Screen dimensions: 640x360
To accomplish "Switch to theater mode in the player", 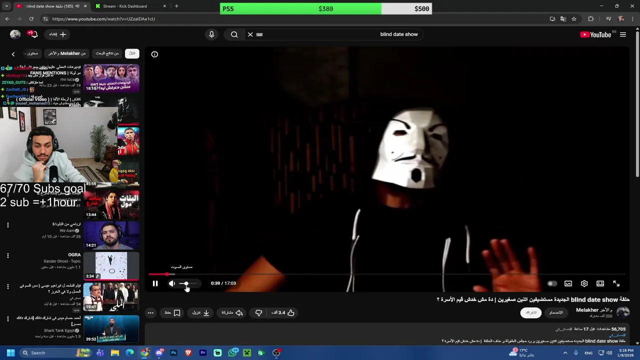I will [x=600, y=283].
